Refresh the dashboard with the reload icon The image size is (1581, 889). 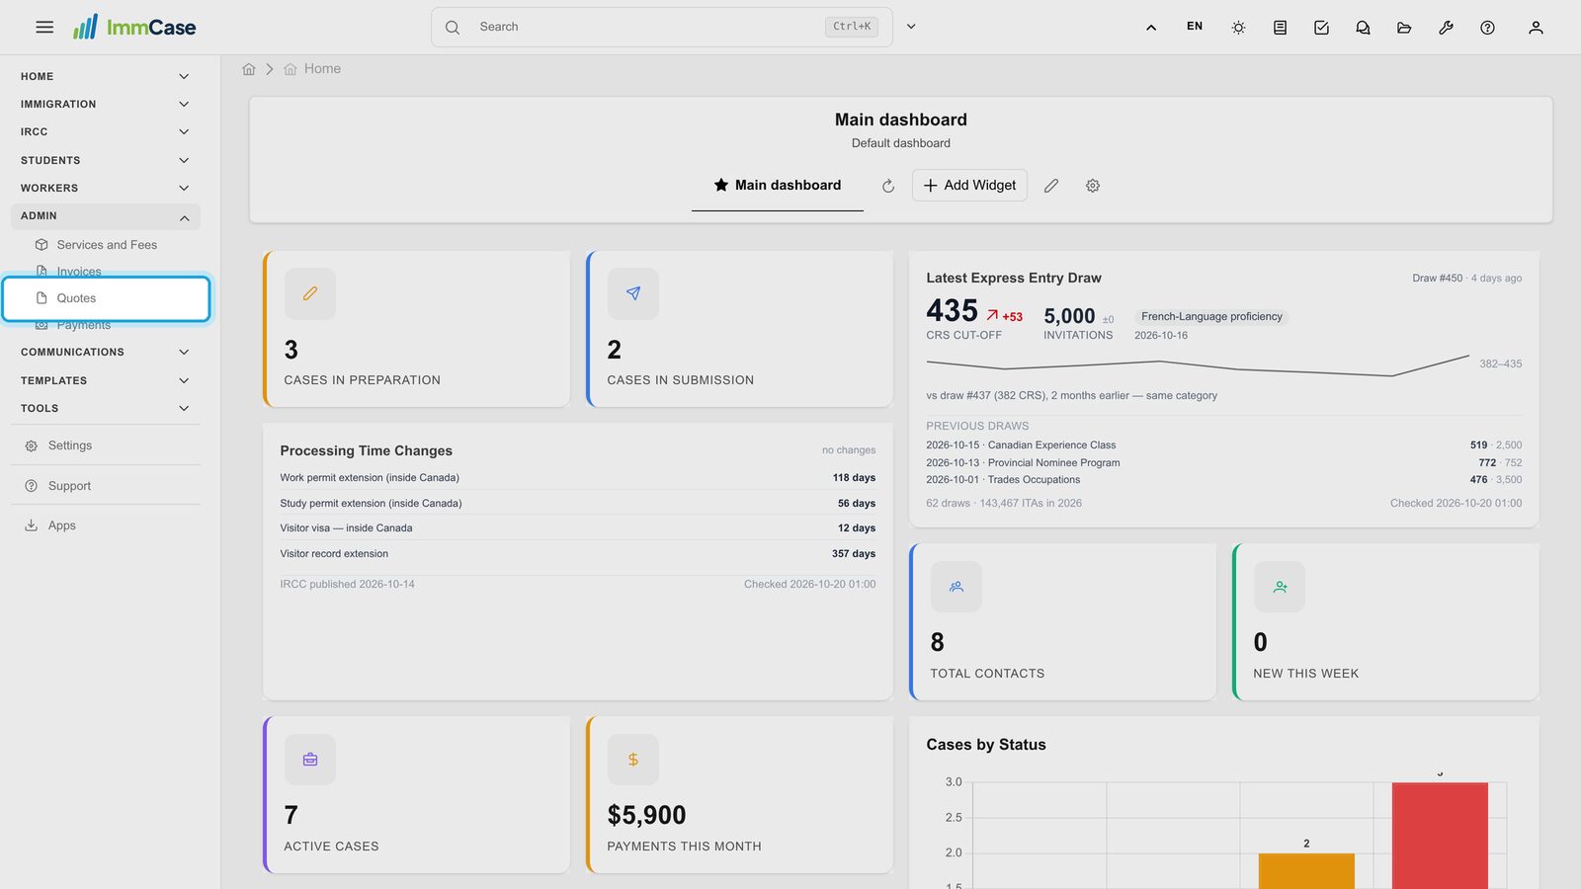pyautogui.click(x=888, y=186)
